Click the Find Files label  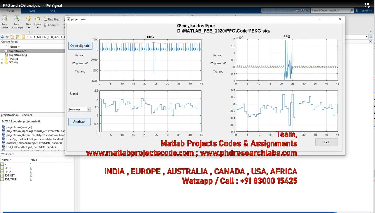[x=53, y=19]
